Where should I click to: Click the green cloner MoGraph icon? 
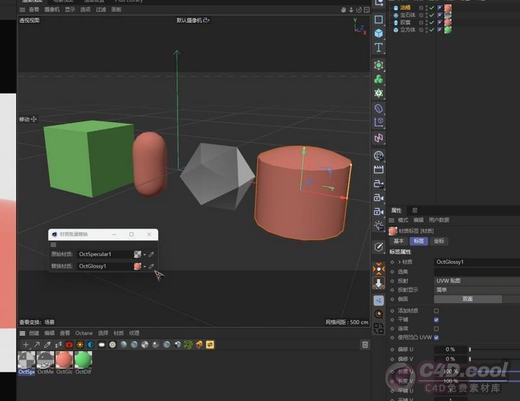click(x=378, y=79)
